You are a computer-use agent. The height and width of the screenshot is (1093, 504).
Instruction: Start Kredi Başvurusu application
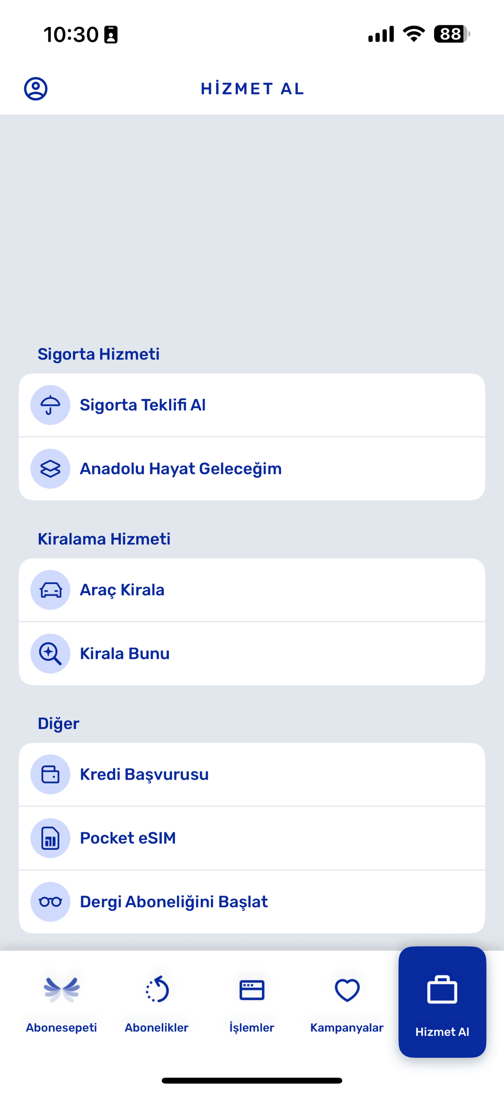(x=144, y=775)
